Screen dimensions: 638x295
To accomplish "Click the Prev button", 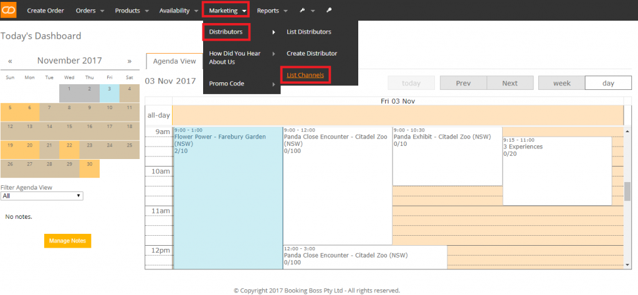I will 463,83.
